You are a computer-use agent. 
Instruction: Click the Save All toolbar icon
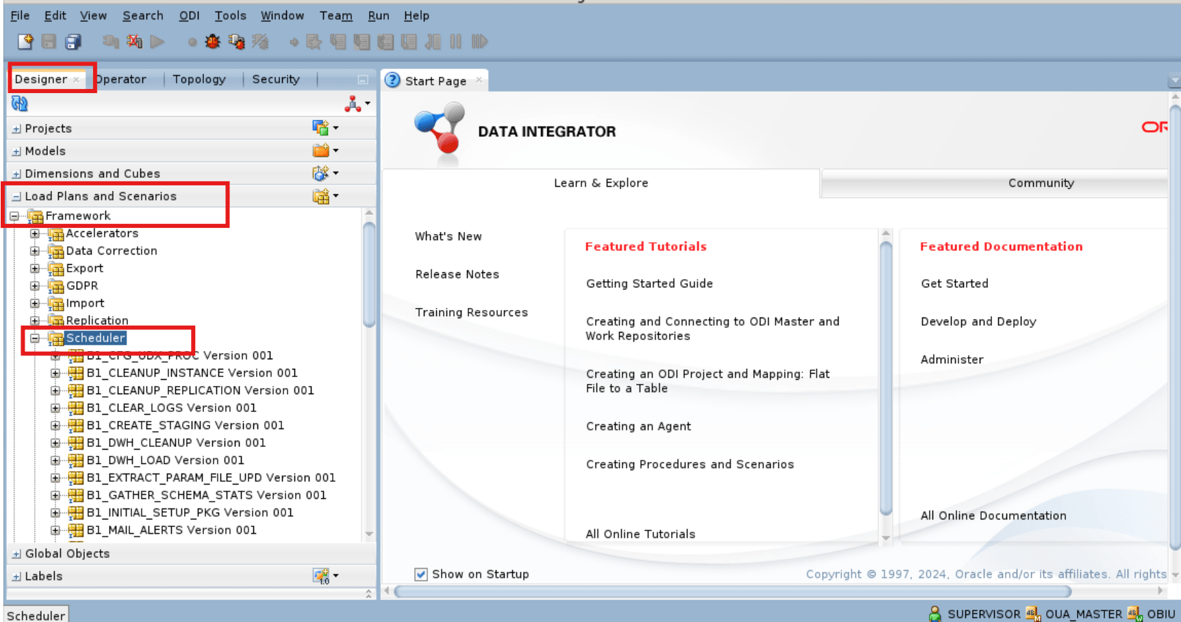[x=71, y=41]
